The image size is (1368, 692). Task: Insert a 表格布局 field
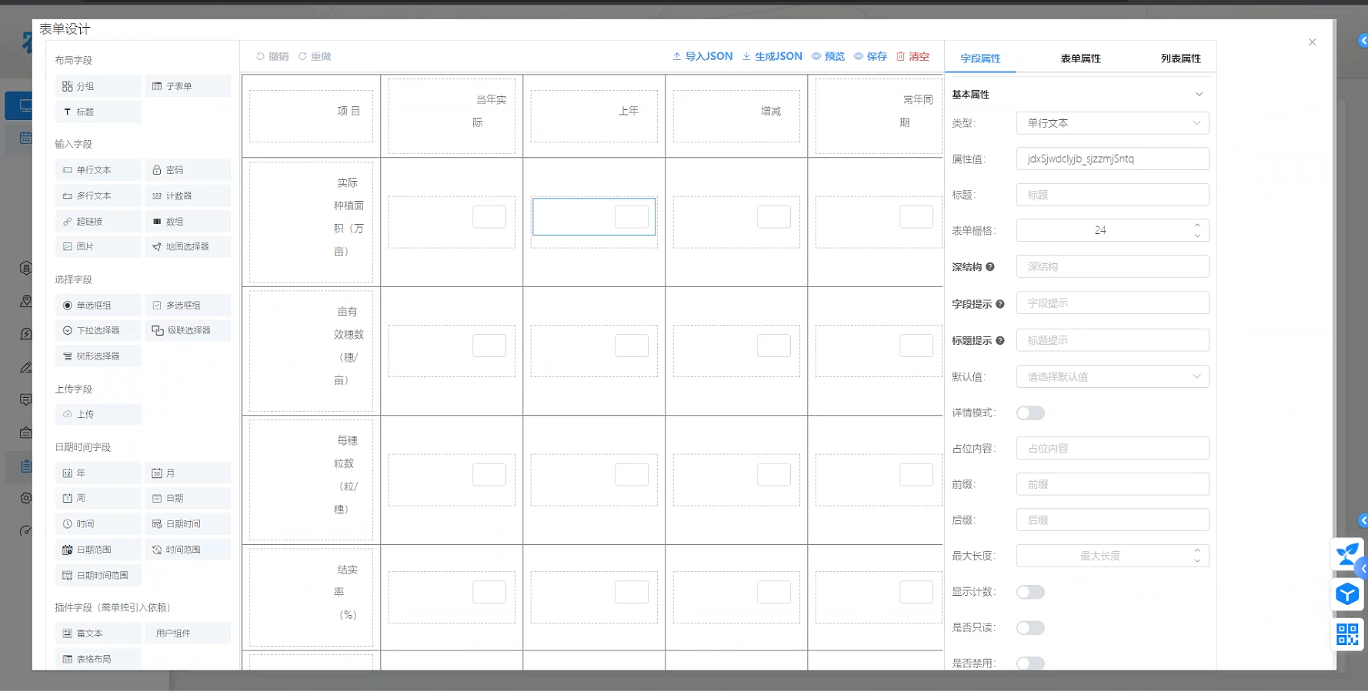pyautogui.click(x=98, y=659)
